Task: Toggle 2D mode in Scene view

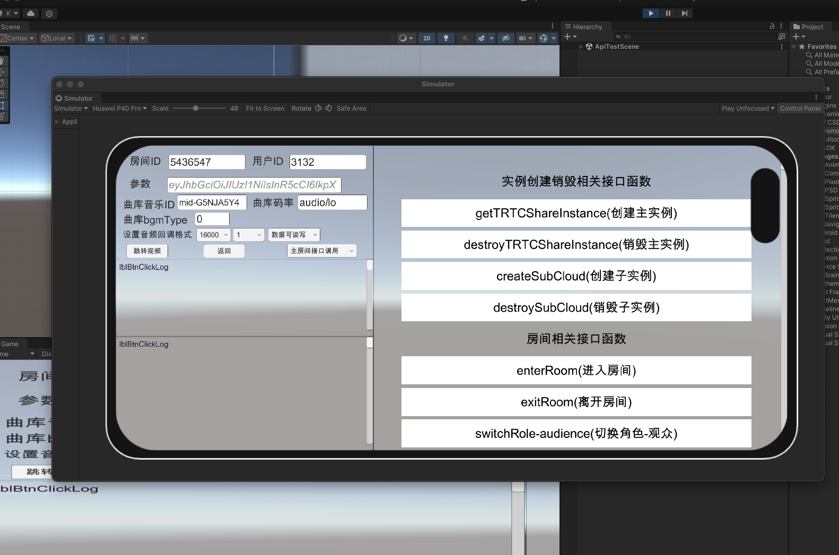Action: pyautogui.click(x=426, y=38)
